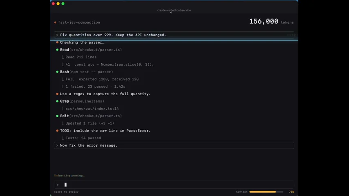Click the yellow minimize window button

[x=58, y=4]
